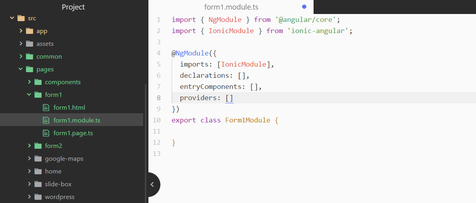
Task: Collapse the pages folder chevron
Action: [x=21, y=69]
